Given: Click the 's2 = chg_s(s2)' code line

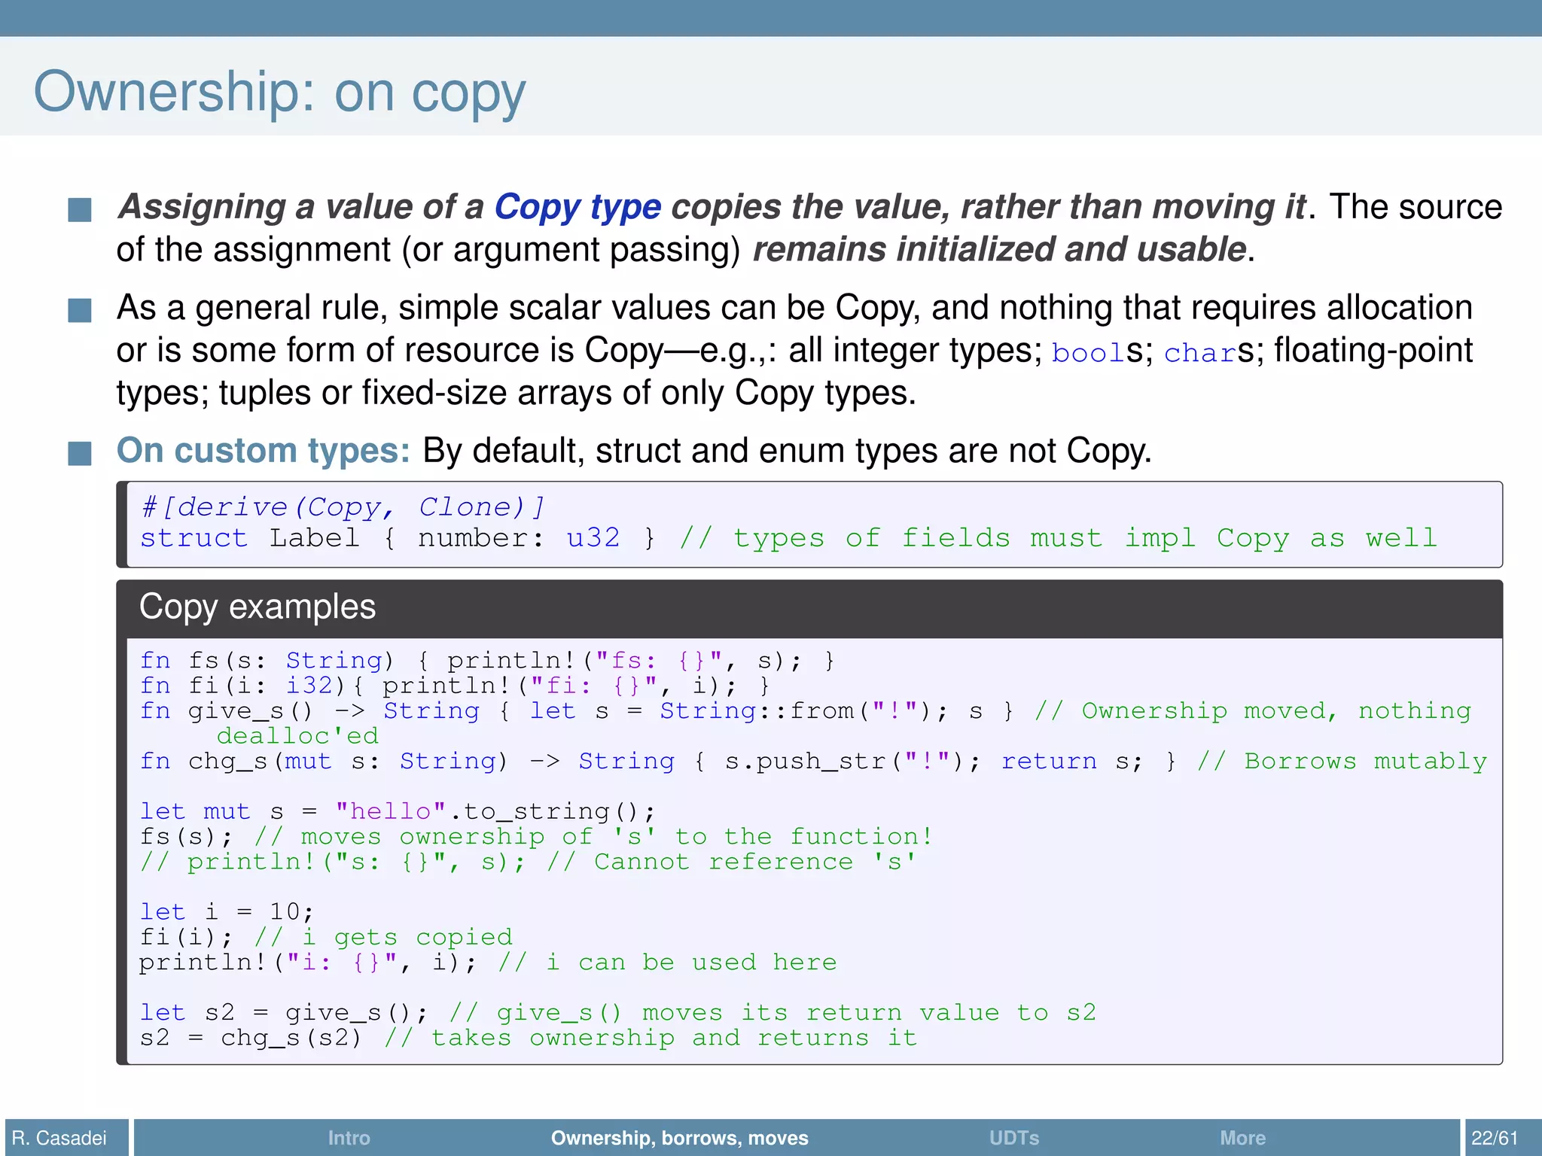Looking at the screenshot, I should coord(251,1038).
